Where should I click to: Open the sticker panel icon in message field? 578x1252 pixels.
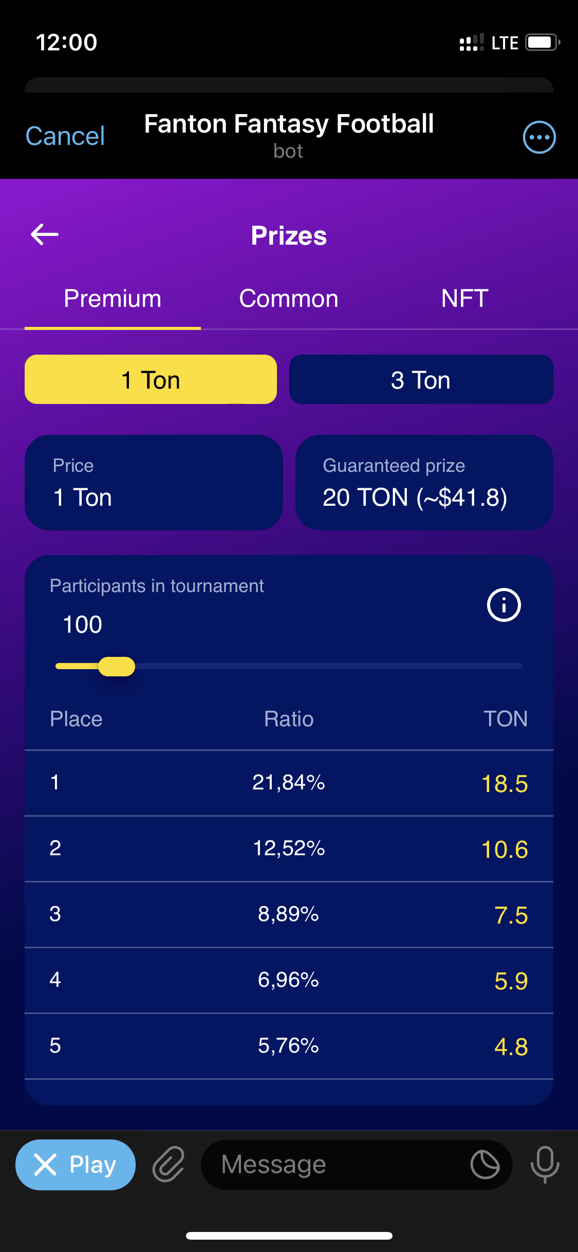(484, 1164)
